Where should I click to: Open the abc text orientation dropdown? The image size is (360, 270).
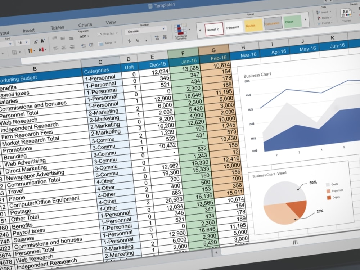[88, 36]
